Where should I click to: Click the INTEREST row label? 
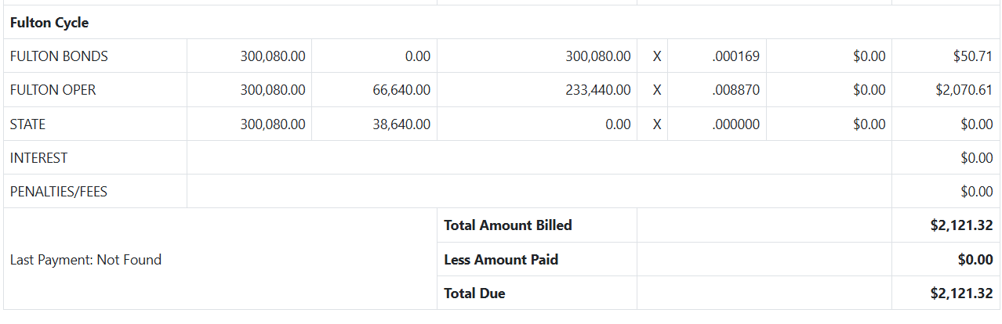(x=38, y=157)
